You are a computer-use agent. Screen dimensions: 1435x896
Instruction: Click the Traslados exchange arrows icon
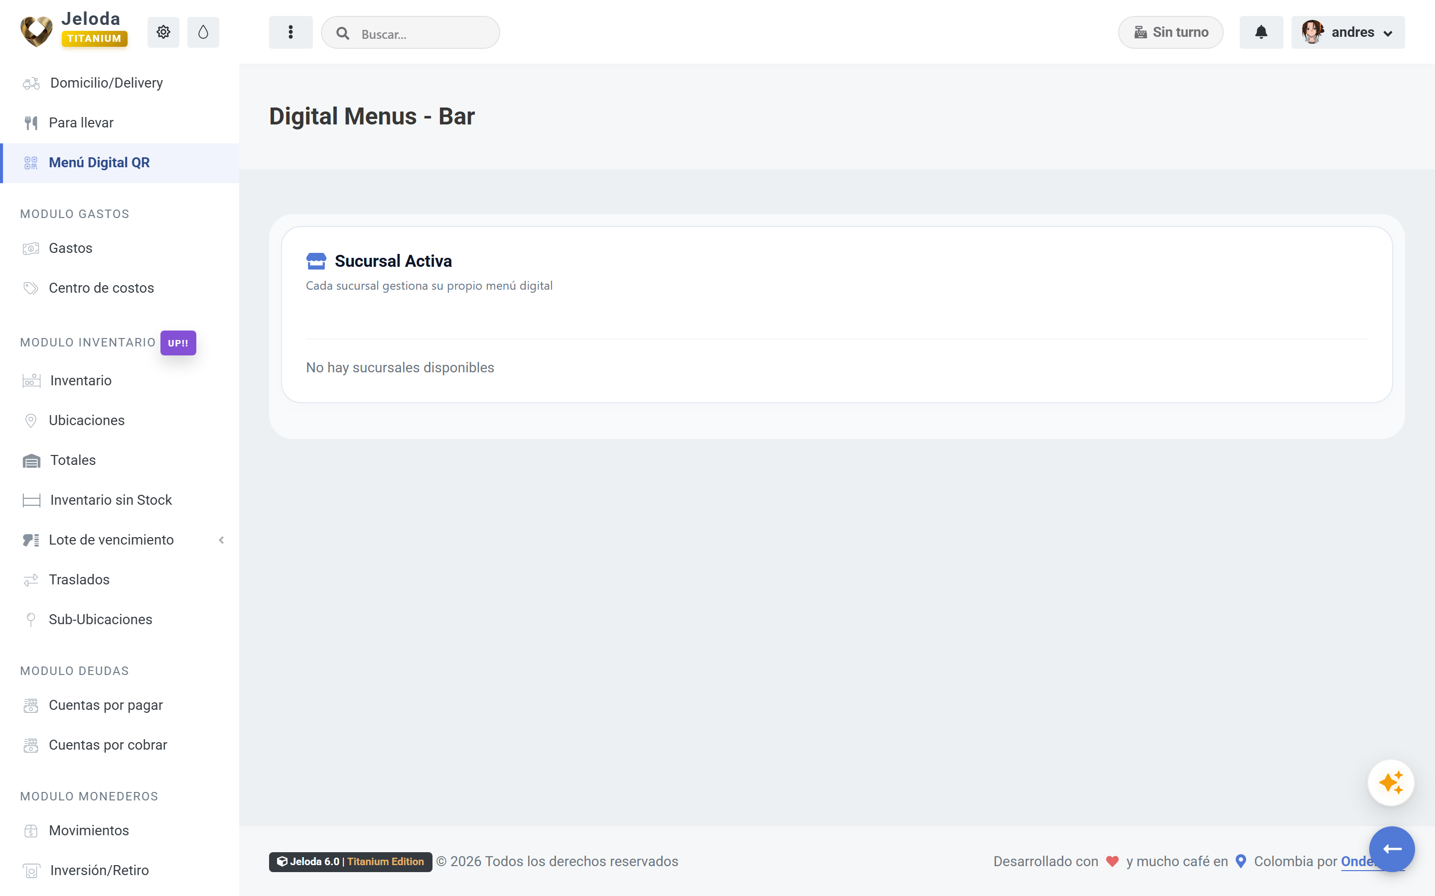[x=31, y=579]
